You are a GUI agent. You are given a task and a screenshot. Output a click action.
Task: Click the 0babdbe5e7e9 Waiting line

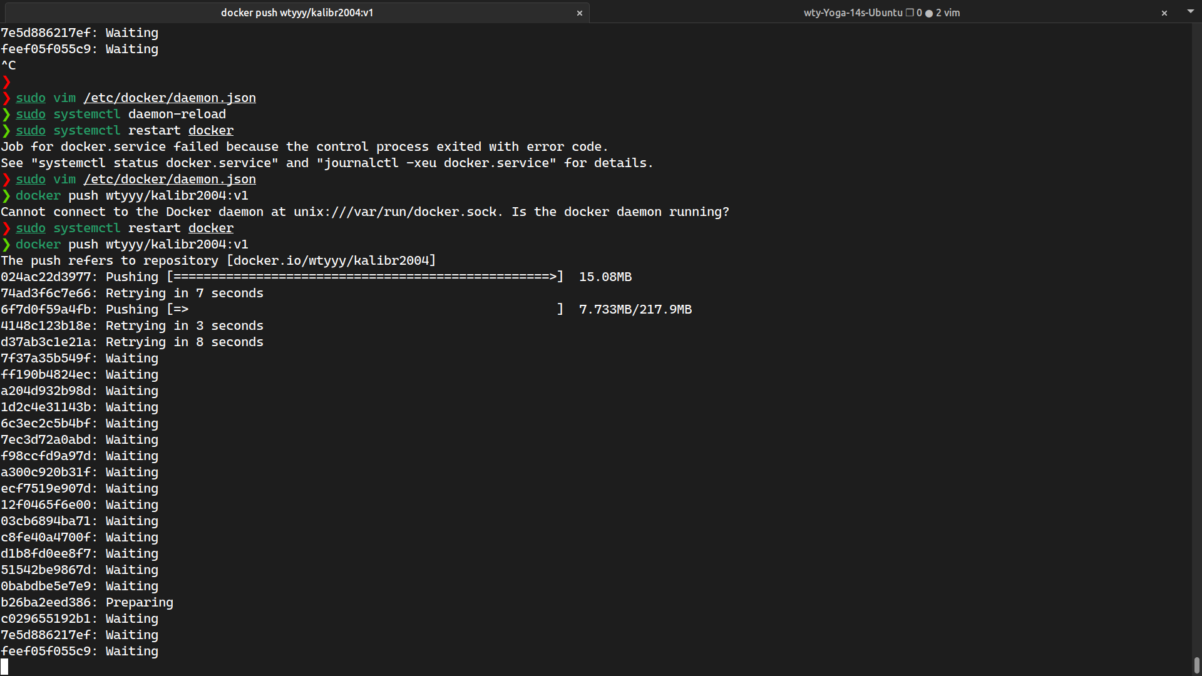click(x=80, y=586)
